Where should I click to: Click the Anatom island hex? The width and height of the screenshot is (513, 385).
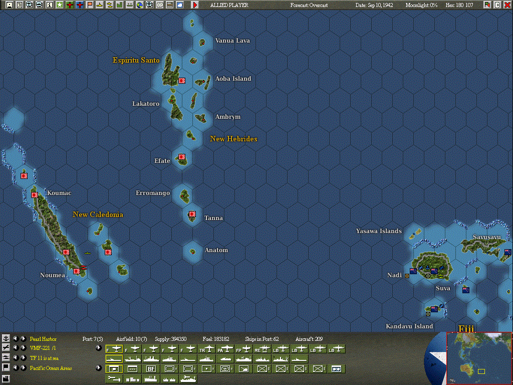(192, 252)
